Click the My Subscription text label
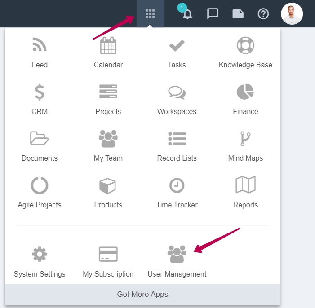This screenshot has height=308, width=315. 108,274
